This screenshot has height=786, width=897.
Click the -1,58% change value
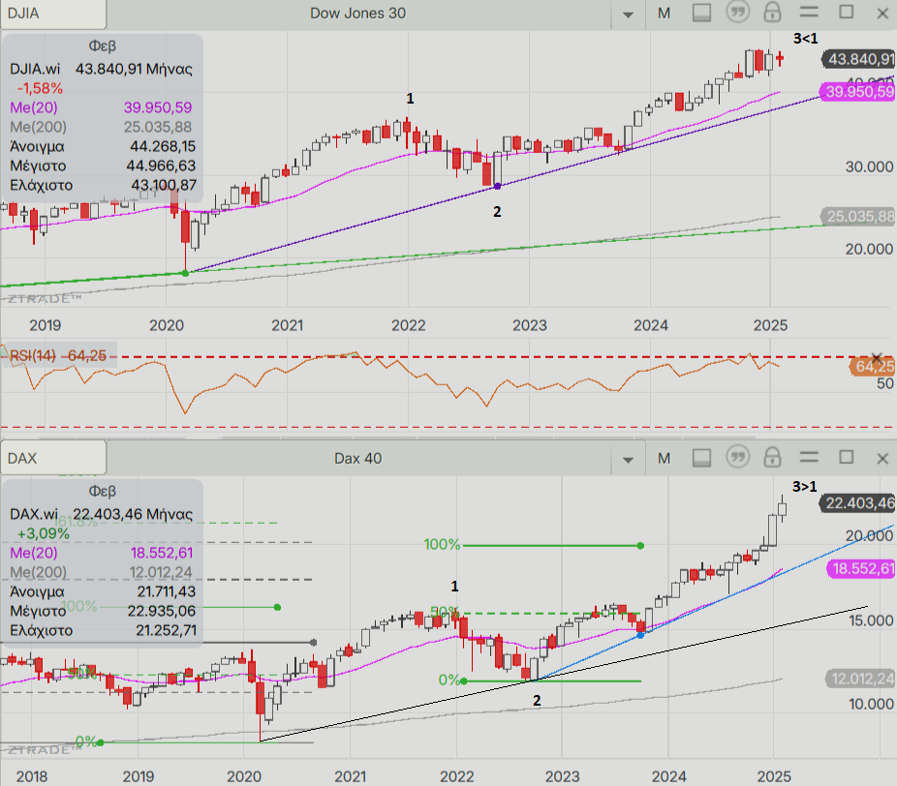click(x=40, y=89)
